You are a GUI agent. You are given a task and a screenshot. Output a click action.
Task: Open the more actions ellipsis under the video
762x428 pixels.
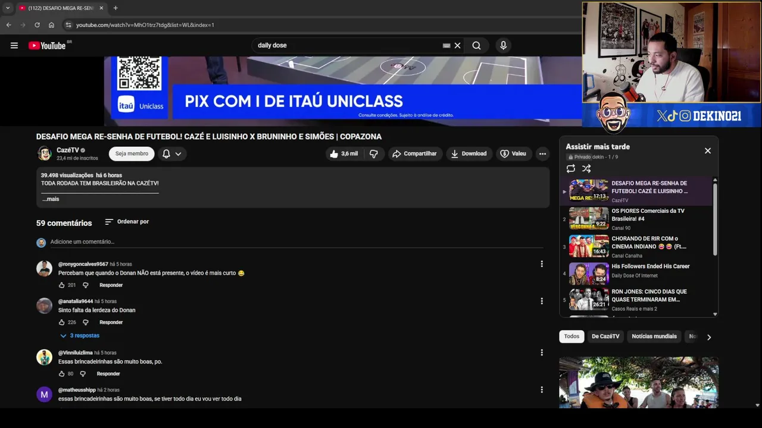[x=542, y=154]
